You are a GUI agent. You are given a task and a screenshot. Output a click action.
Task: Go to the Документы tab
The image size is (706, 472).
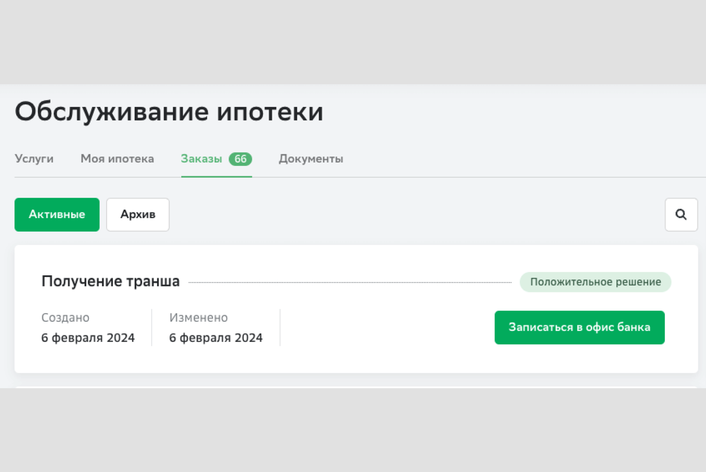tap(311, 159)
